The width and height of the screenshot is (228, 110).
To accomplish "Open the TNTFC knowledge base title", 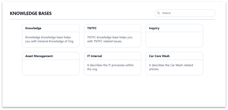I will point(92,28).
